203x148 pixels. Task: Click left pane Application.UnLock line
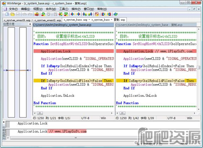click(58, 96)
